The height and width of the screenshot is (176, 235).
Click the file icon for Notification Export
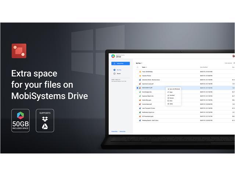click(x=140, y=112)
